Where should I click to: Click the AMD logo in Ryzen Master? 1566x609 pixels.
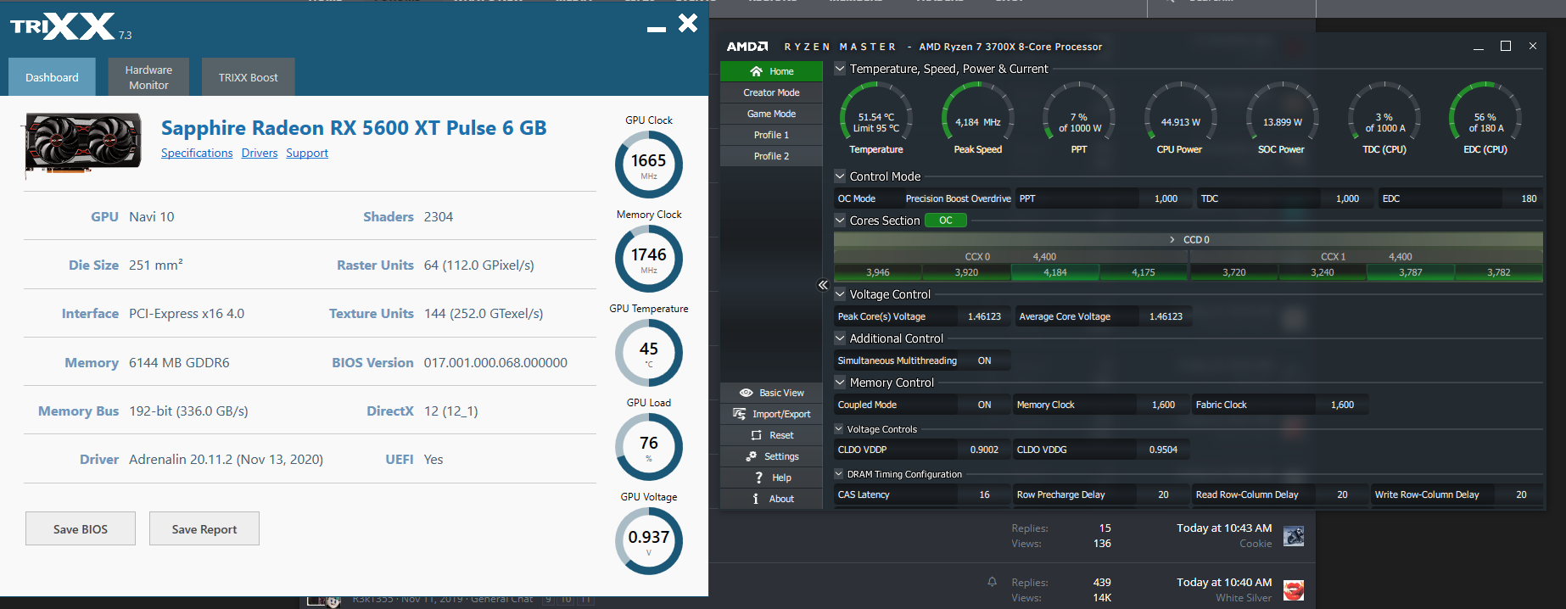coord(747,47)
